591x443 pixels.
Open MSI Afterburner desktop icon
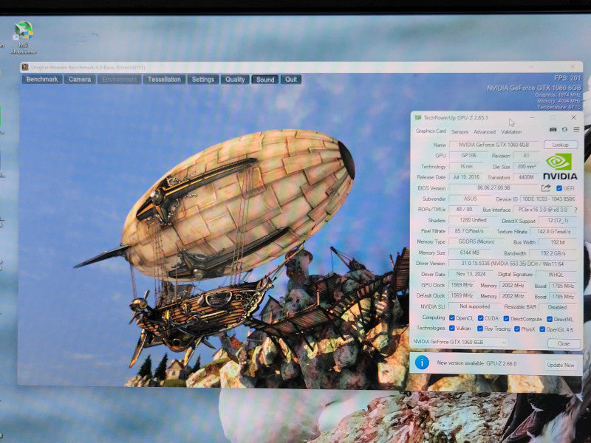coord(24,38)
